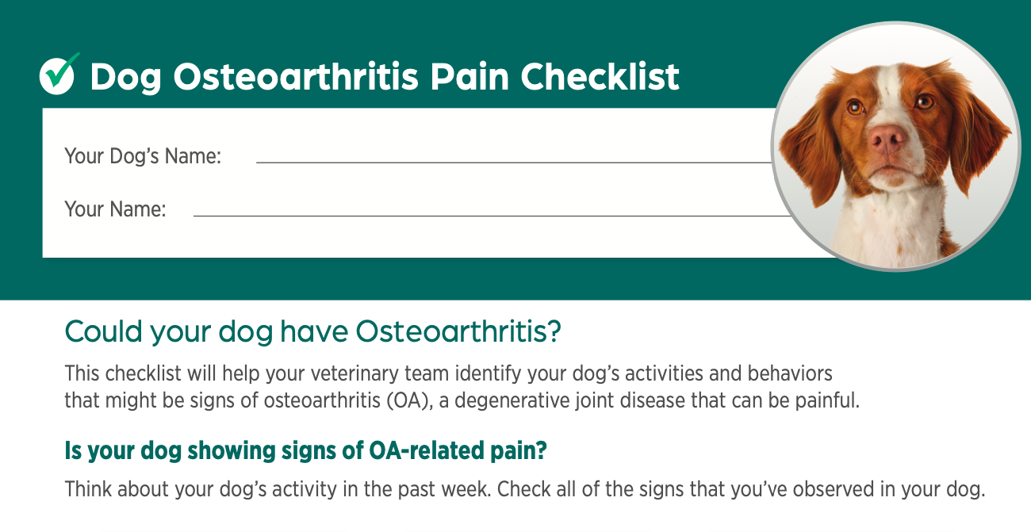This screenshot has width=1031, height=532.
Task: Click the "This checklist will help" paragraph line
Action: [x=449, y=373]
